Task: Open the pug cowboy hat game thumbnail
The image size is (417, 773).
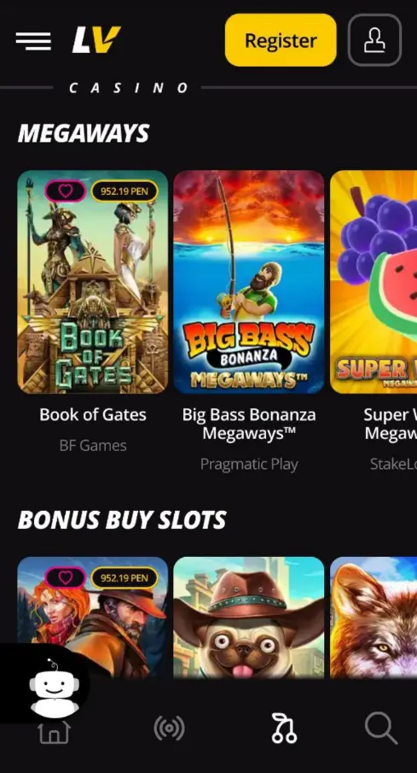Action: click(249, 618)
